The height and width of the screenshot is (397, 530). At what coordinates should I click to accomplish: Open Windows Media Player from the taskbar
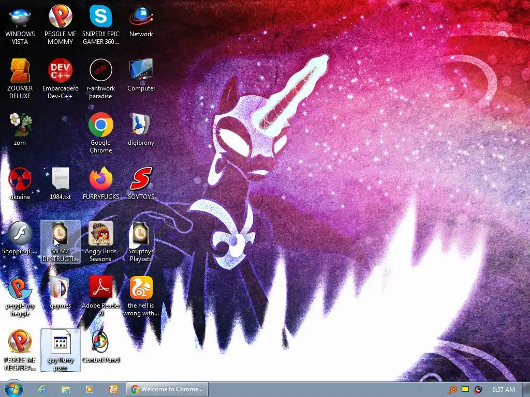[89, 389]
